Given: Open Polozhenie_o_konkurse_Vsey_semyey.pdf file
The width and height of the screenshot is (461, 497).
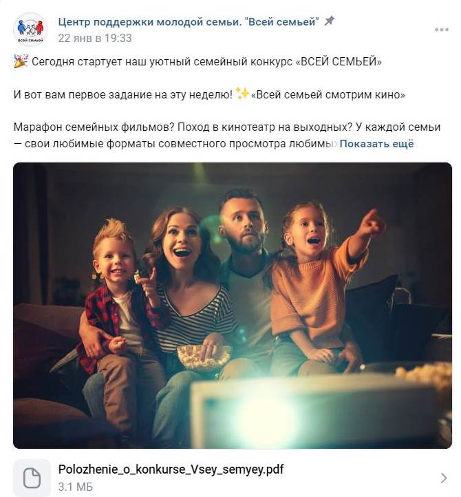Looking at the screenshot, I should pyautogui.click(x=171, y=469).
